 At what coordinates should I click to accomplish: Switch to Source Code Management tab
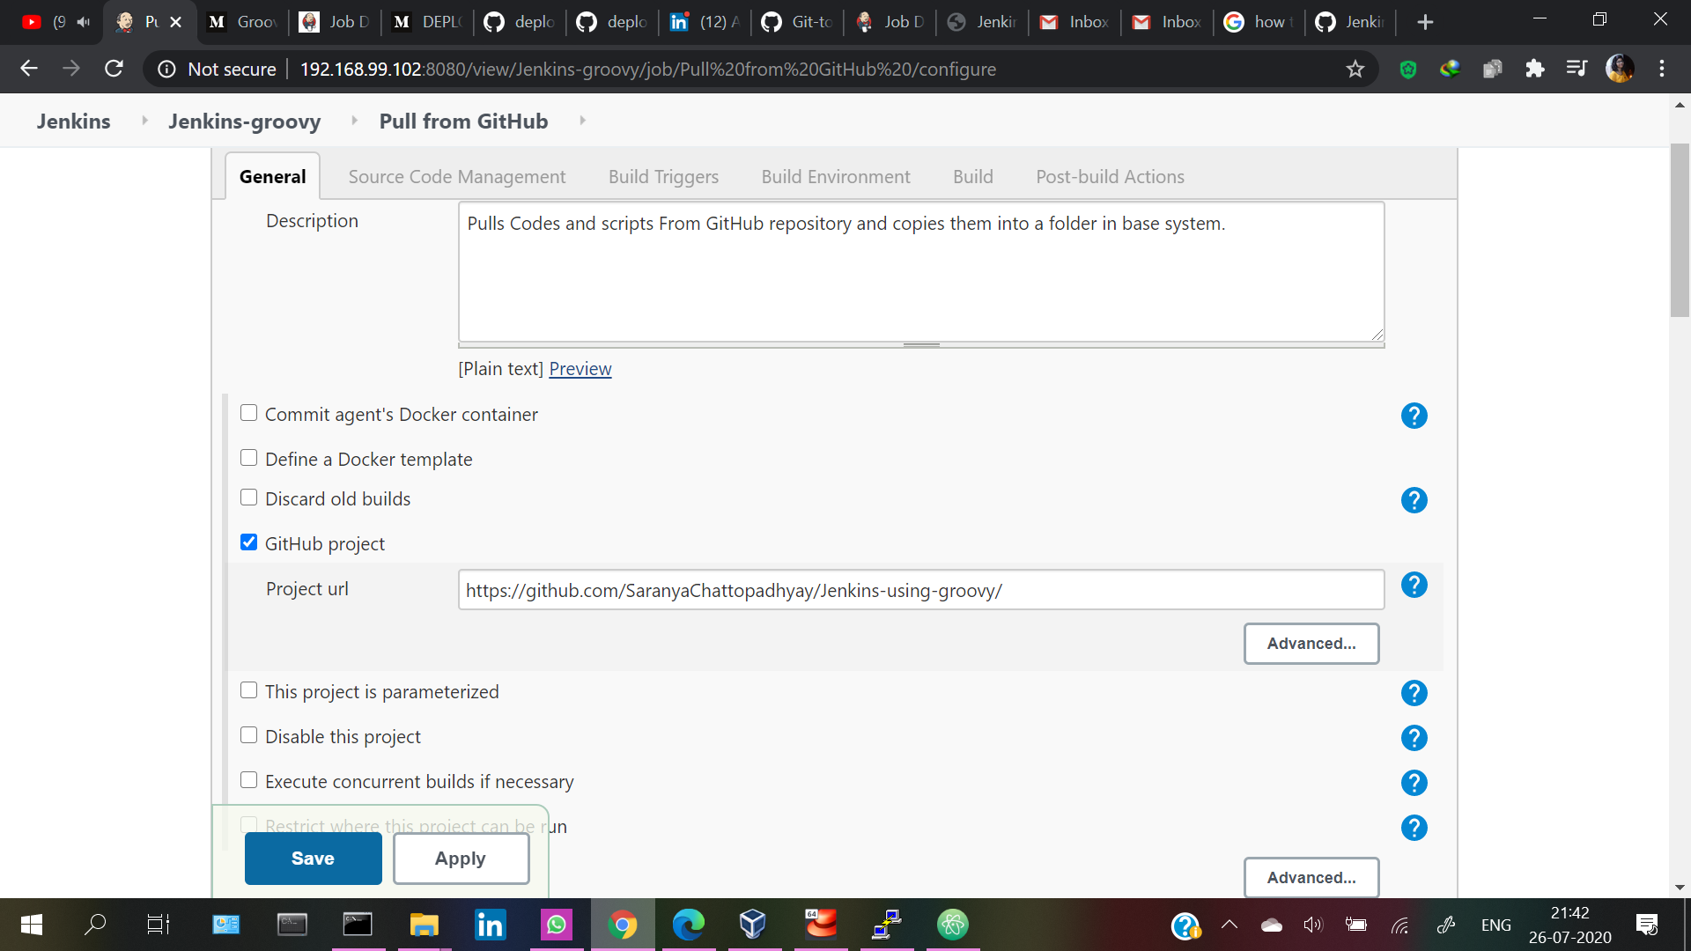pyautogui.click(x=456, y=177)
